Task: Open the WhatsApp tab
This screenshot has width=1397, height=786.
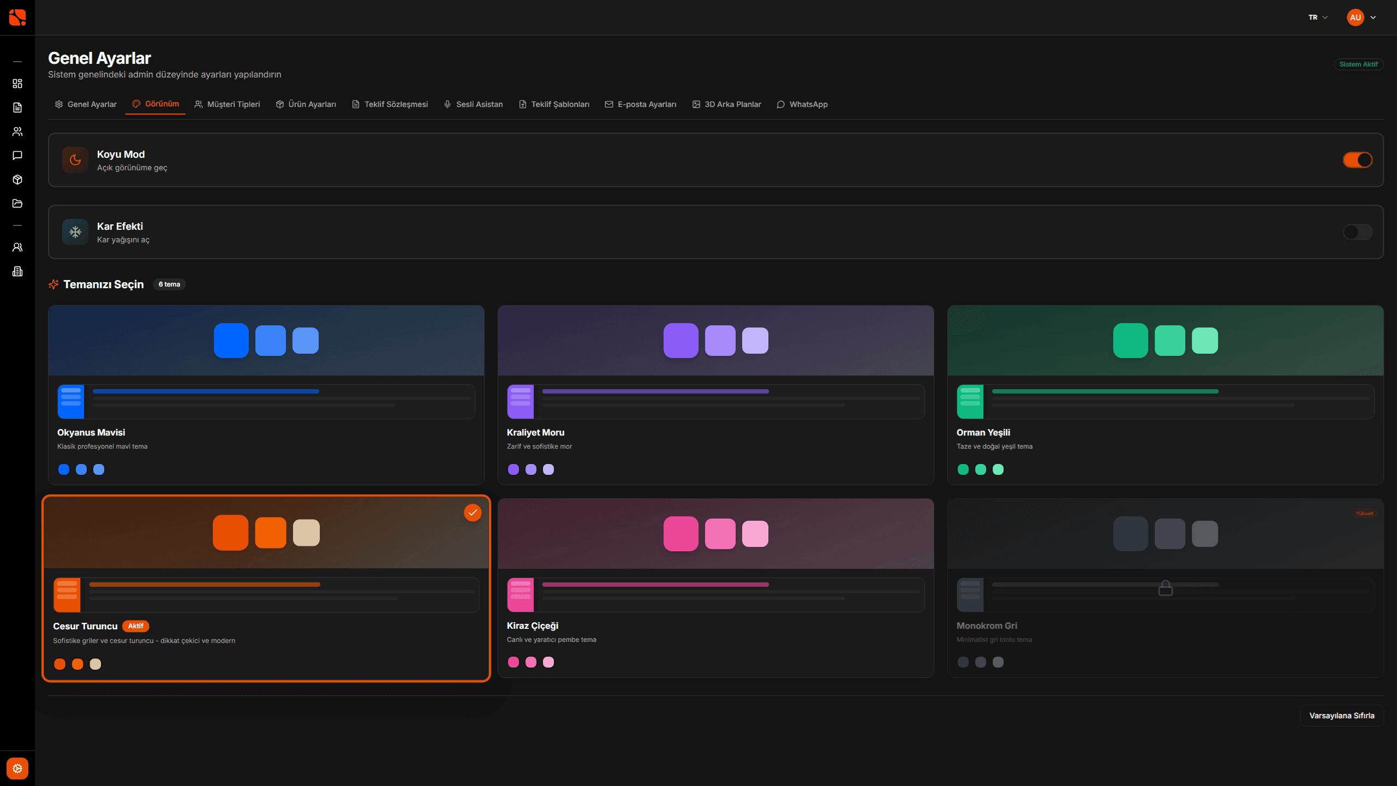Action: [802, 104]
